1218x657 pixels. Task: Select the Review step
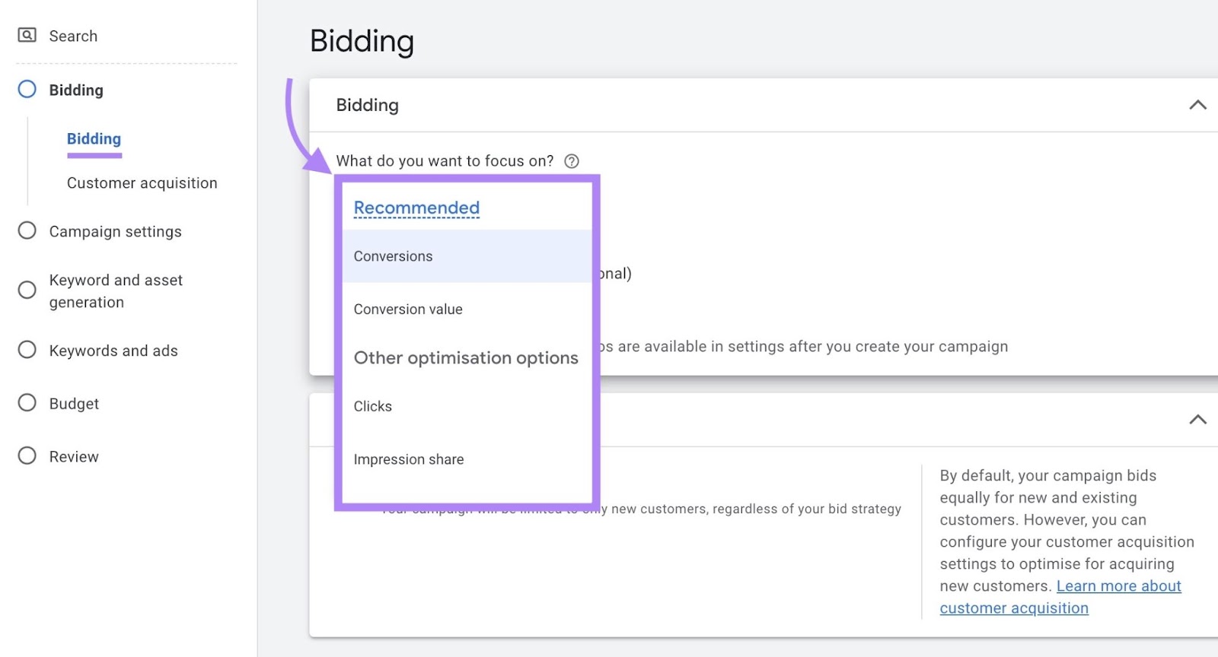pos(74,456)
